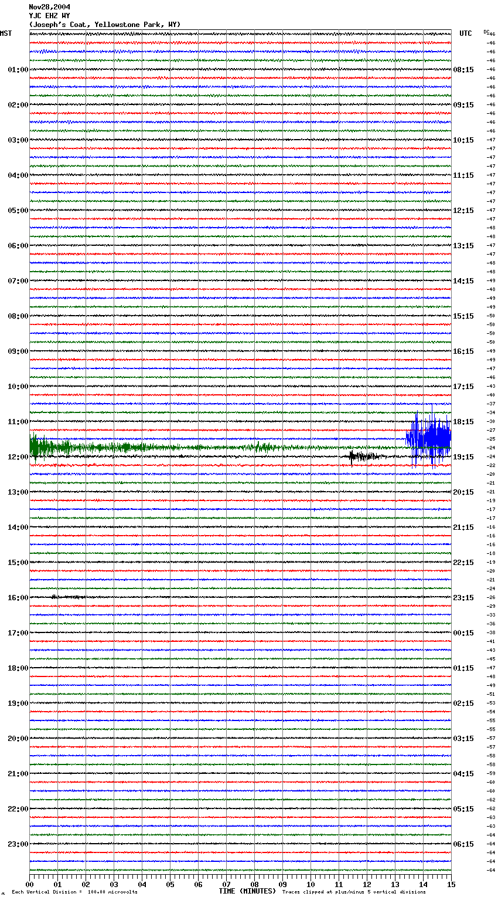Image resolution: width=498 pixels, height=900 pixels.
Task: Click the 11:15 UTC time label
Action: click(463, 175)
